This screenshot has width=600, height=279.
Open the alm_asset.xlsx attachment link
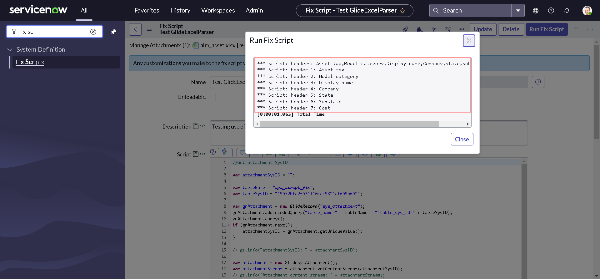pos(218,45)
